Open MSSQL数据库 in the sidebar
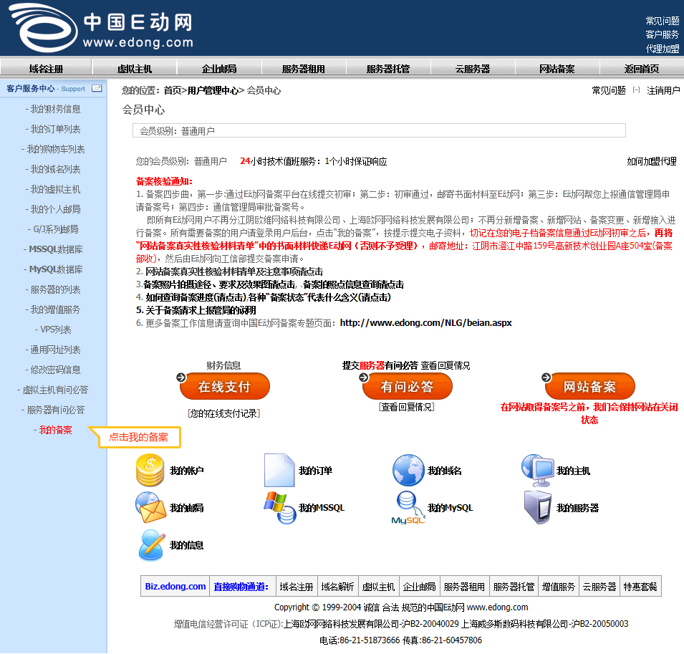This screenshot has width=684, height=654. [x=56, y=249]
